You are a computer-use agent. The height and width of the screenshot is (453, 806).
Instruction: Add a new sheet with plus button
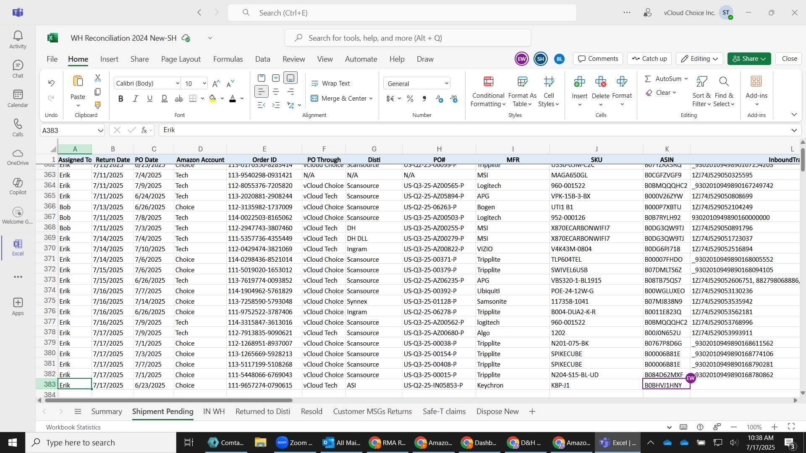click(532, 411)
